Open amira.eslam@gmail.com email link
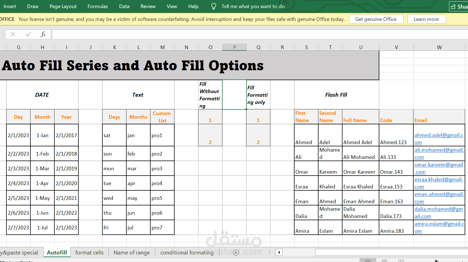This screenshot has height=262, width=468. 439,227
